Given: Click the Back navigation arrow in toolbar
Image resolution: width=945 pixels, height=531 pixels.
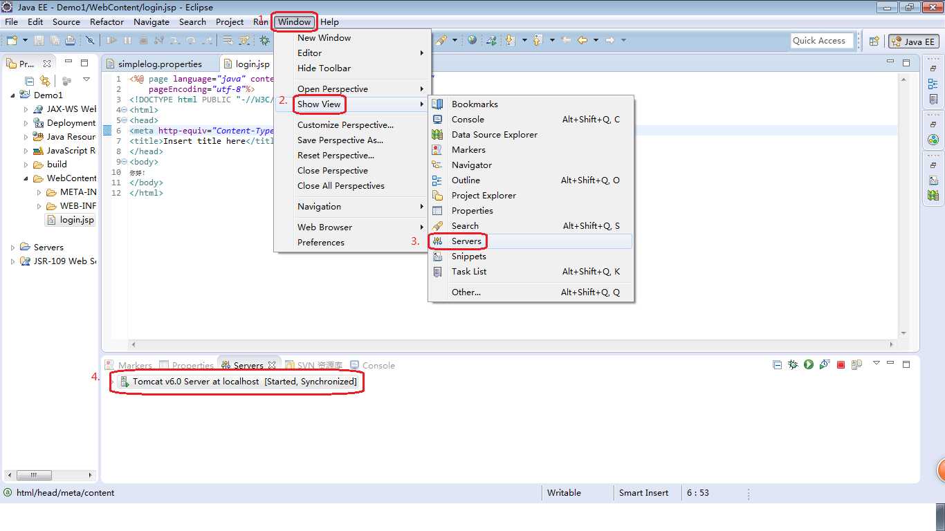Looking at the screenshot, I should click(582, 40).
